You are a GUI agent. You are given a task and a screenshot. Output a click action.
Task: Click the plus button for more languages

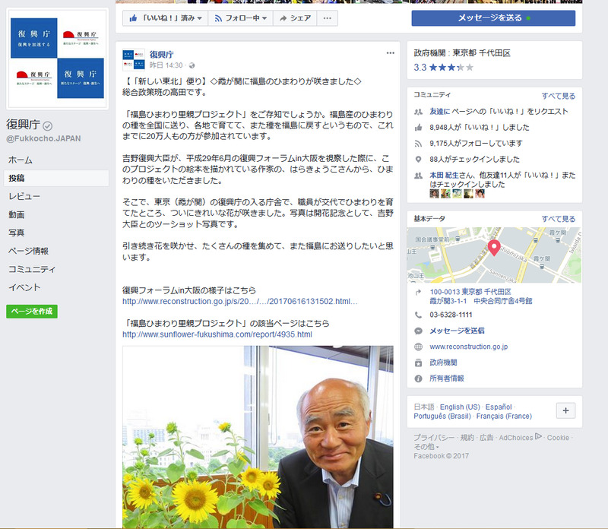pyautogui.click(x=565, y=410)
